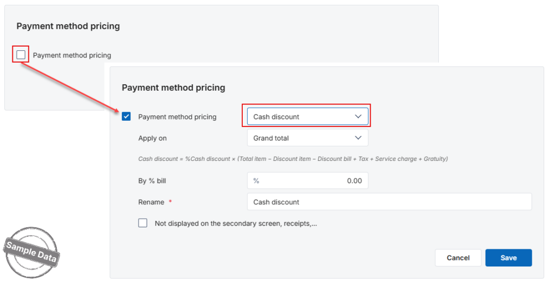Click 'Payment method pricing' label beside unchecked box

click(x=72, y=55)
